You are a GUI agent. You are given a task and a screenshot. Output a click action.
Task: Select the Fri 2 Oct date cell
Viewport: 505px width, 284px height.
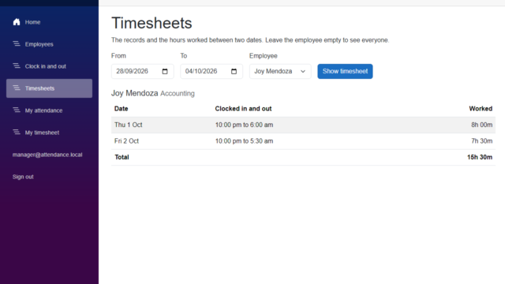click(x=126, y=141)
